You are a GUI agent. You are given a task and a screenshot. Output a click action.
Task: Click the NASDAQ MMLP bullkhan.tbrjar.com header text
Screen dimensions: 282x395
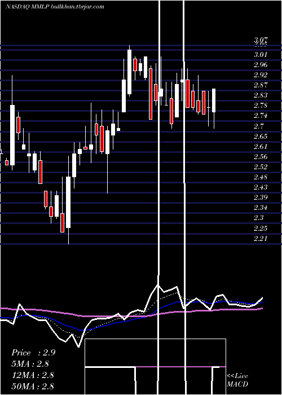point(55,7)
